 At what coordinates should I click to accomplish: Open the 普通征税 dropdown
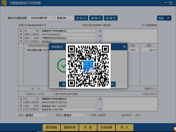point(64,18)
